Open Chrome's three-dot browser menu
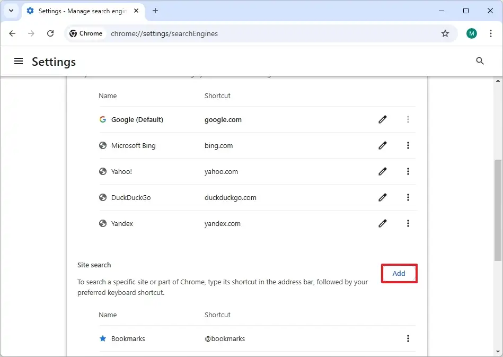Viewport: 503px width, 357px height. pos(490,33)
